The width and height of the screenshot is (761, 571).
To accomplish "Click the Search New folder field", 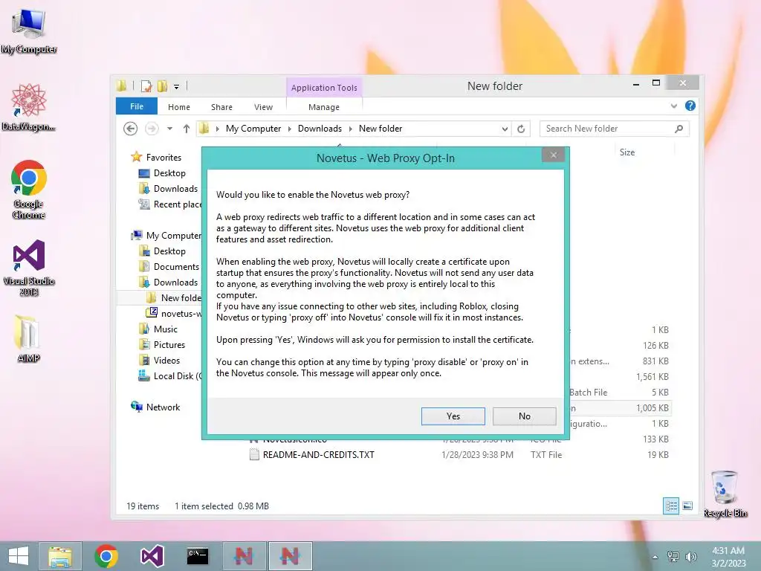I will [x=615, y=129].
